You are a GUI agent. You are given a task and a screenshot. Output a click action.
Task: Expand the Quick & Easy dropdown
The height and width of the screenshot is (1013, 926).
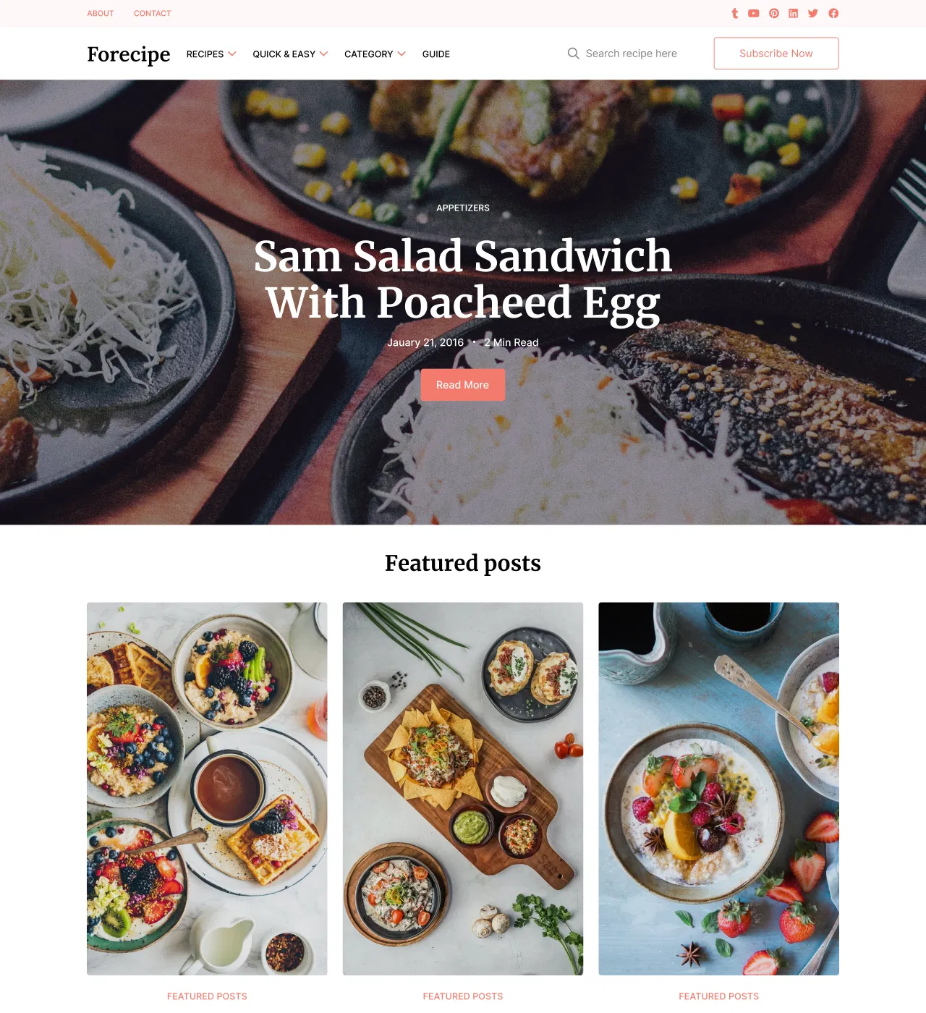pyautogui.click(x=290, y=54)
